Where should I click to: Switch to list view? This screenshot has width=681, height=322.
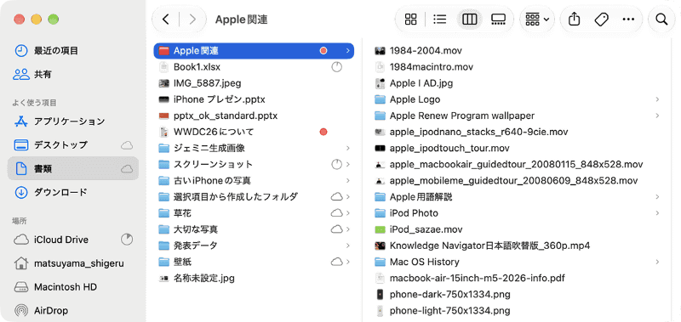[440, 19]
